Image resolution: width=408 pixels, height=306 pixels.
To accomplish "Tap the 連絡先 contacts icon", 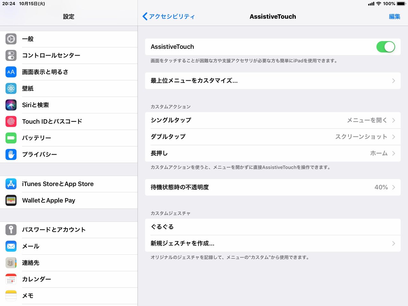I will point(11,263).
